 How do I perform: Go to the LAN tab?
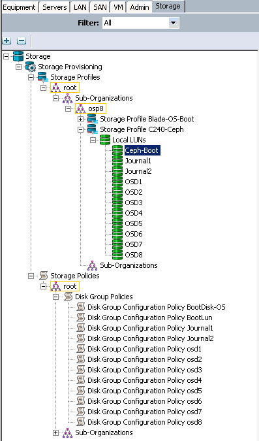(x=80, y=7)
